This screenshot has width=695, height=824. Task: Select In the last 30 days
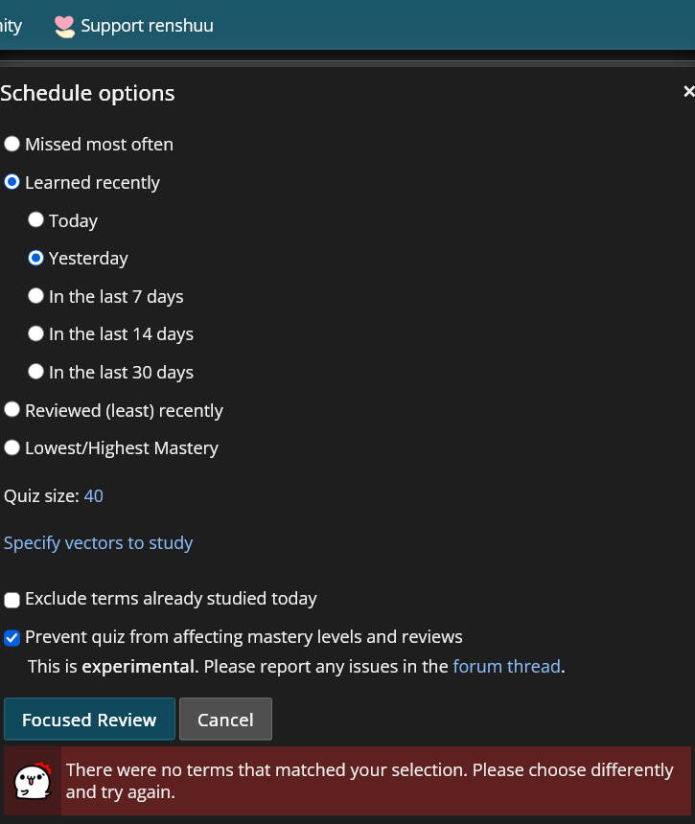[x=35, y=372]
